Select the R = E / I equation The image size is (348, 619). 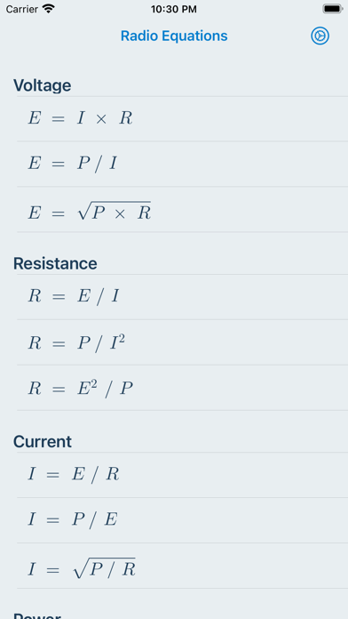183,297
